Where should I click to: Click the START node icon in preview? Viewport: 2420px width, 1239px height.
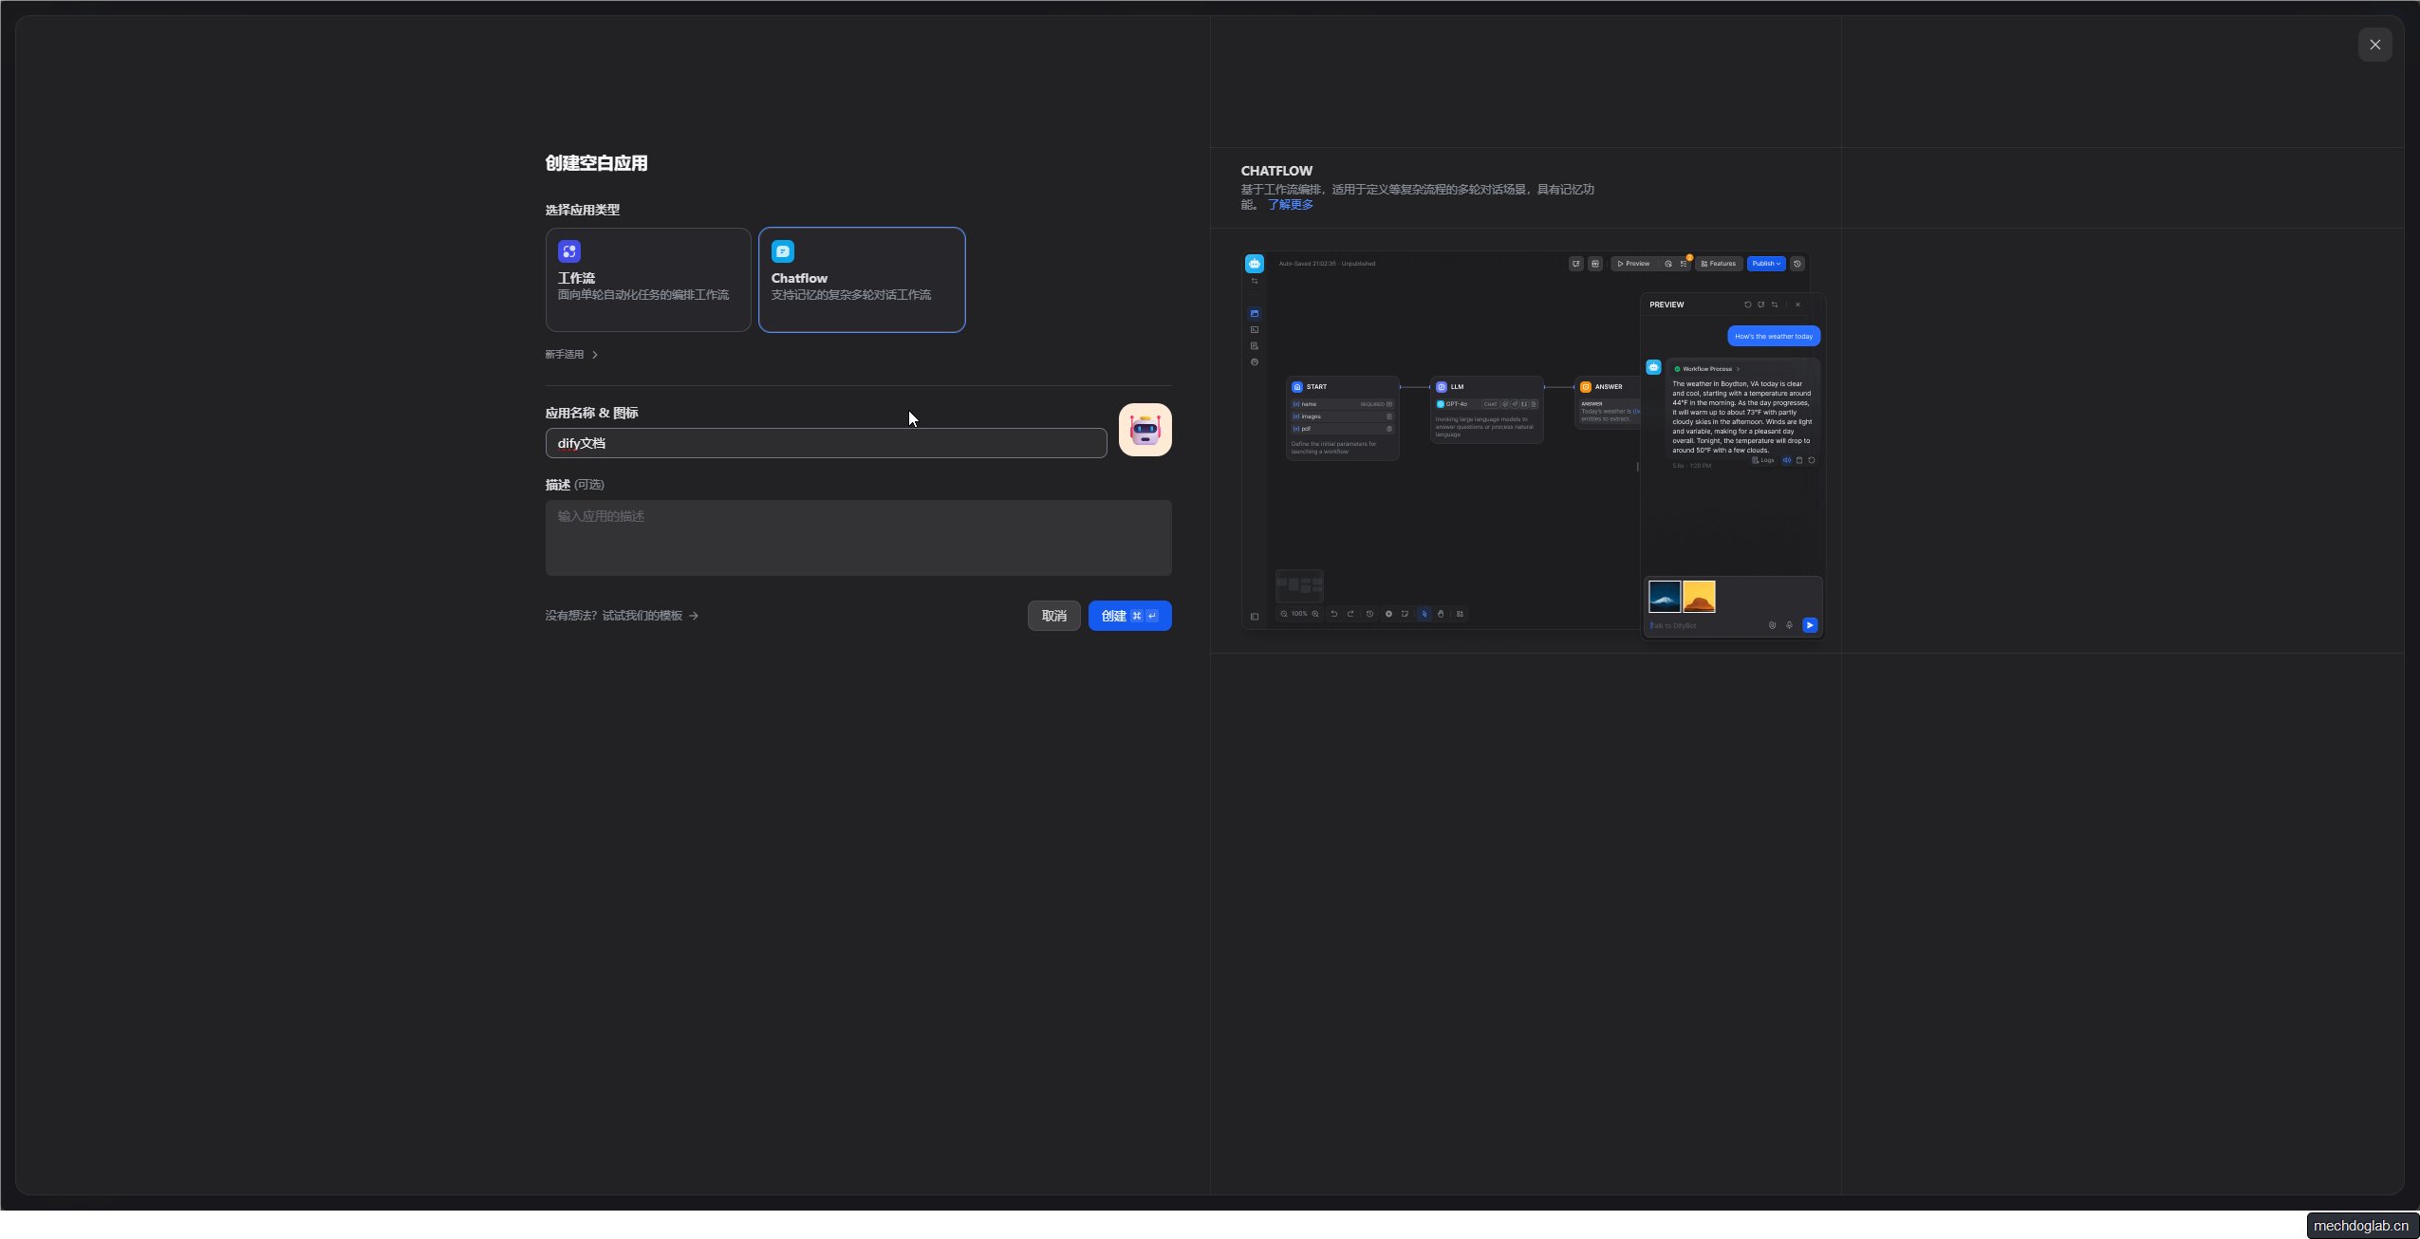(1297, 387)
